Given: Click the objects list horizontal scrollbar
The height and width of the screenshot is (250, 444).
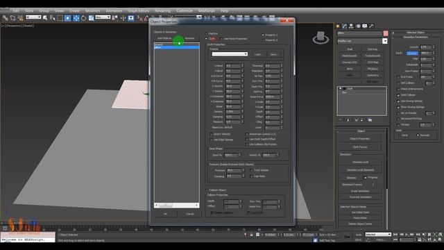Looking at the screenshot, I should pyautogui.click(x=177, y=205).
